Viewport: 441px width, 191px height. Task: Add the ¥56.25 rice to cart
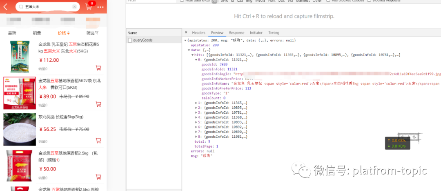[98, 140]
